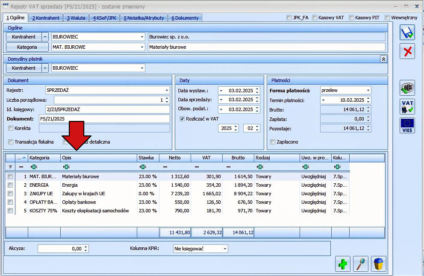Switch to the 3 Waluta tab
424x276 pixels.
tap(76, 18)
